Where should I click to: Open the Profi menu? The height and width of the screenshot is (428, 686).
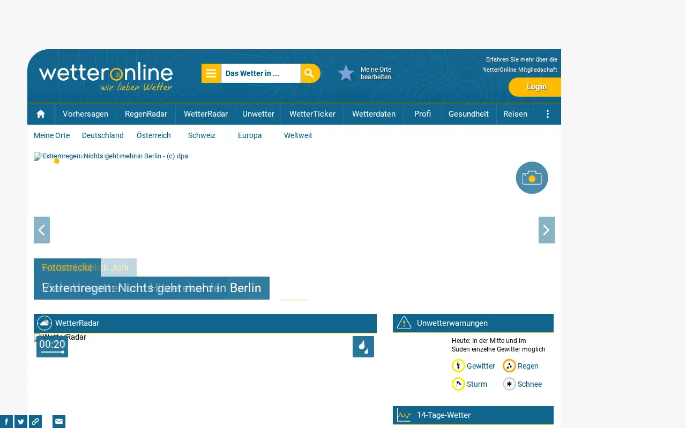click(422, 114)
